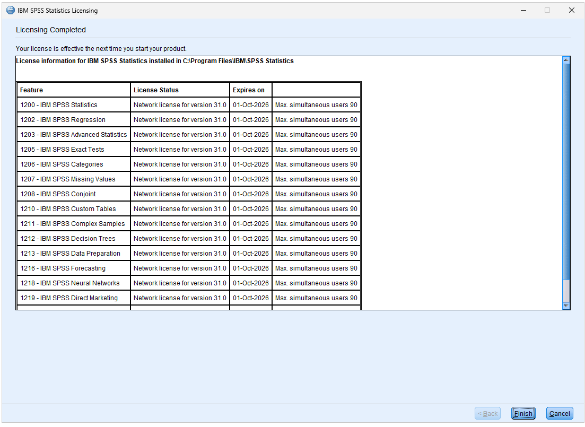Viewport: 585px width, 427px height.
Task: Click the 1203 - IBM SPSS Advanced Statistics cell
Action: (74, 135)
